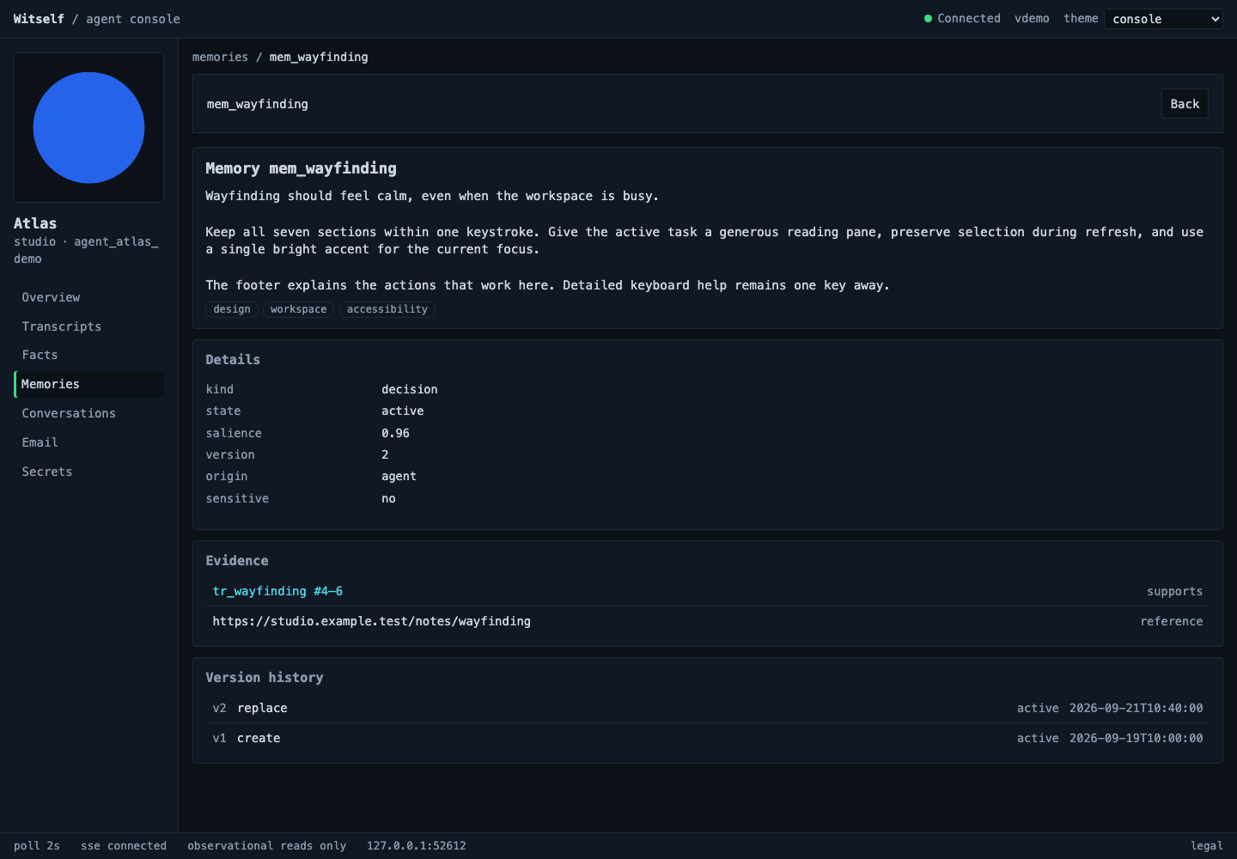This screenshot has width=1237, height=859.
Task: Click the green Connected status indicator
Action: 962,18
